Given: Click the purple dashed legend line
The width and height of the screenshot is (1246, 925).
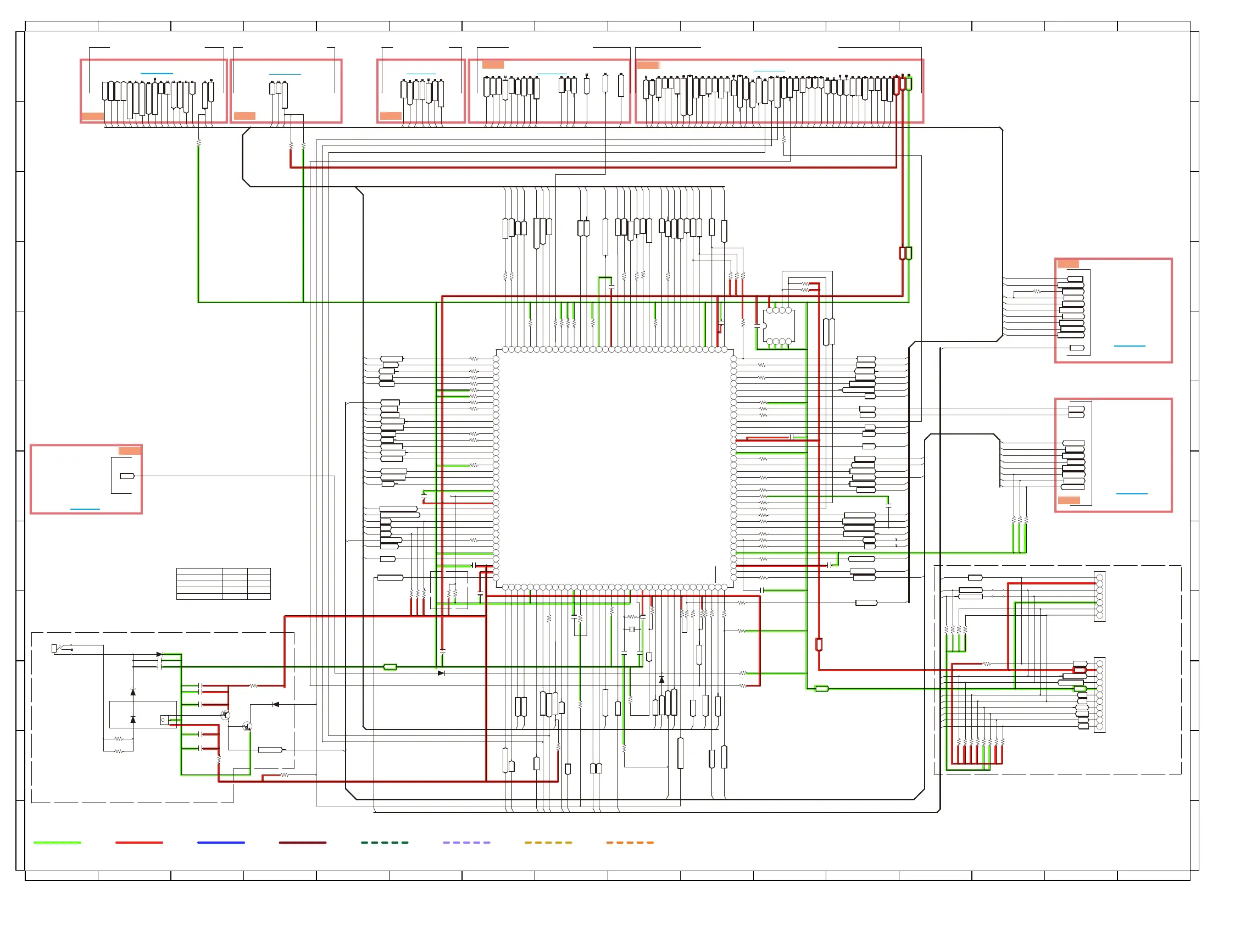Looking at the screenshot, I should tap(466, 842).
